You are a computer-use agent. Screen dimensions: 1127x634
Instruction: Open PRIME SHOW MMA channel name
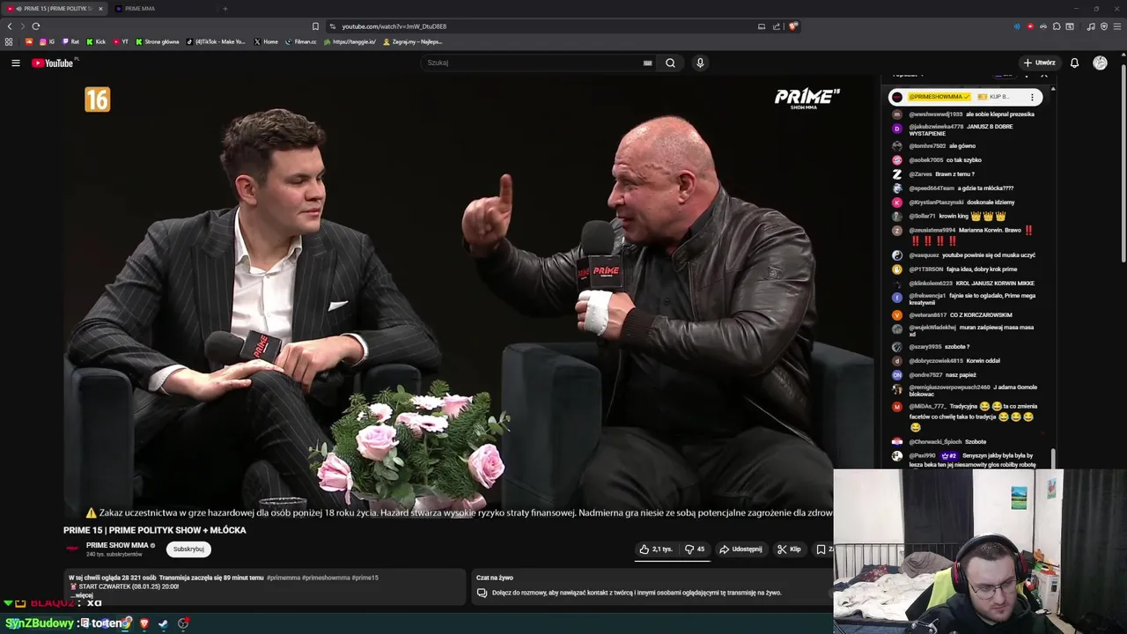click(x=117, y=545)
